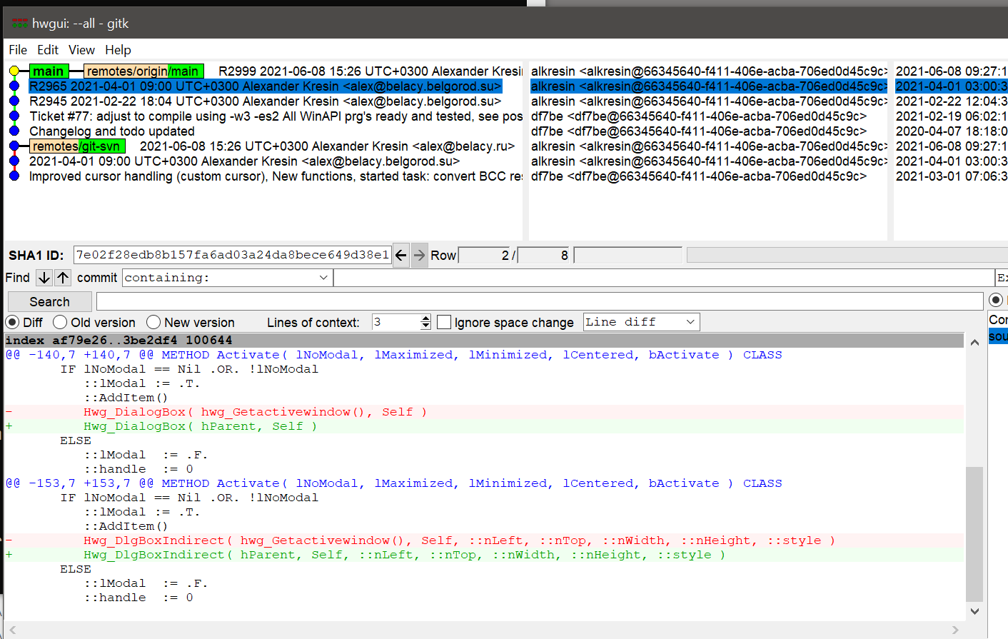Screen dimensions: 1008x639
Task: Click the find previous up arrow
Action: (63, 278)
